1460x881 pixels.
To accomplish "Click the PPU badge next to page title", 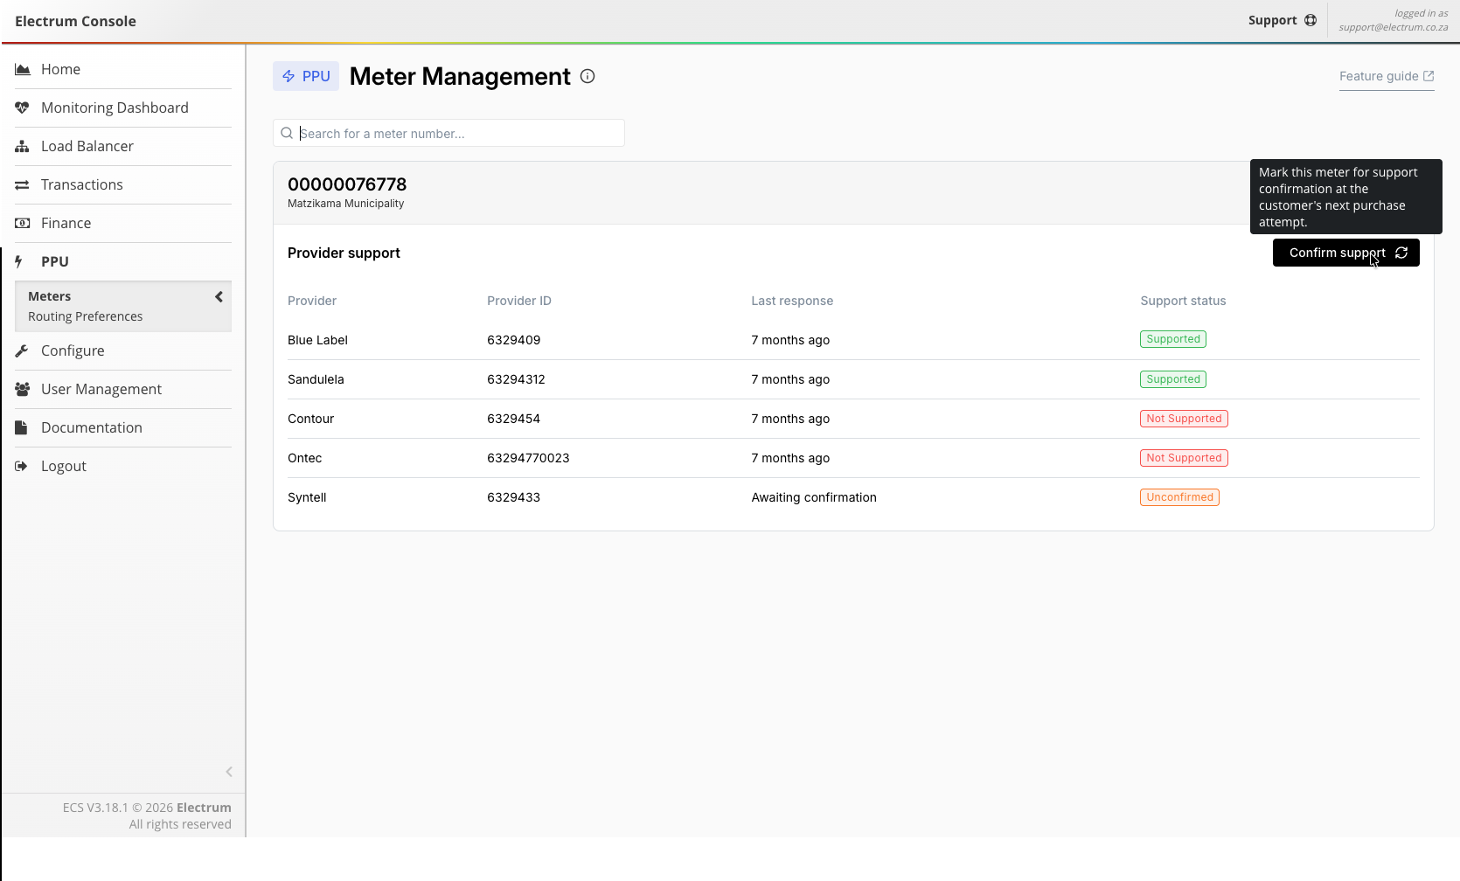I will (306, 76).
